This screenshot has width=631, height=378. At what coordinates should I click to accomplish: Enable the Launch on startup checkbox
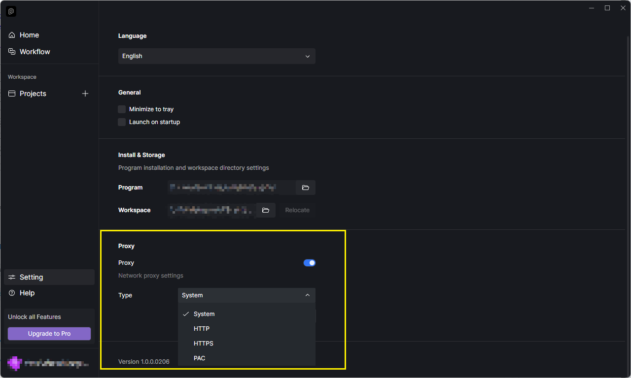(122, 122)
